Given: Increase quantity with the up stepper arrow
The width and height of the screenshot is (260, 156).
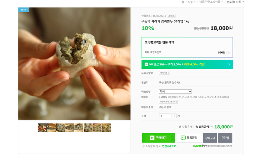Looking at the screenshot, I should pos(174,115).
